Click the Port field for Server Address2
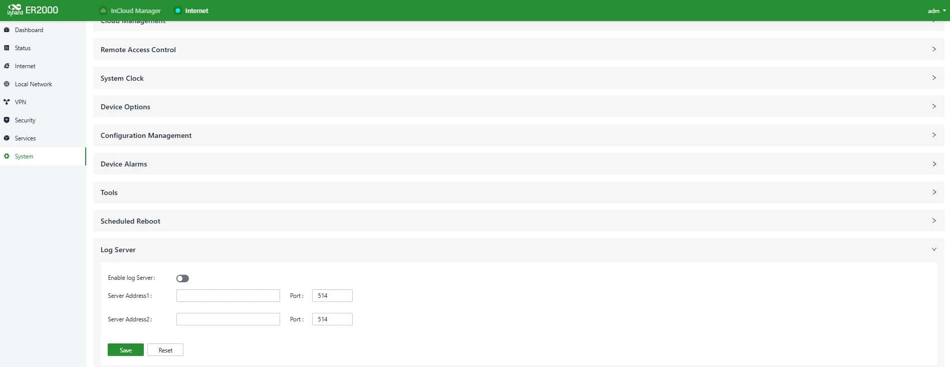This screenshot has height=367, width=950. click(332, 319)
